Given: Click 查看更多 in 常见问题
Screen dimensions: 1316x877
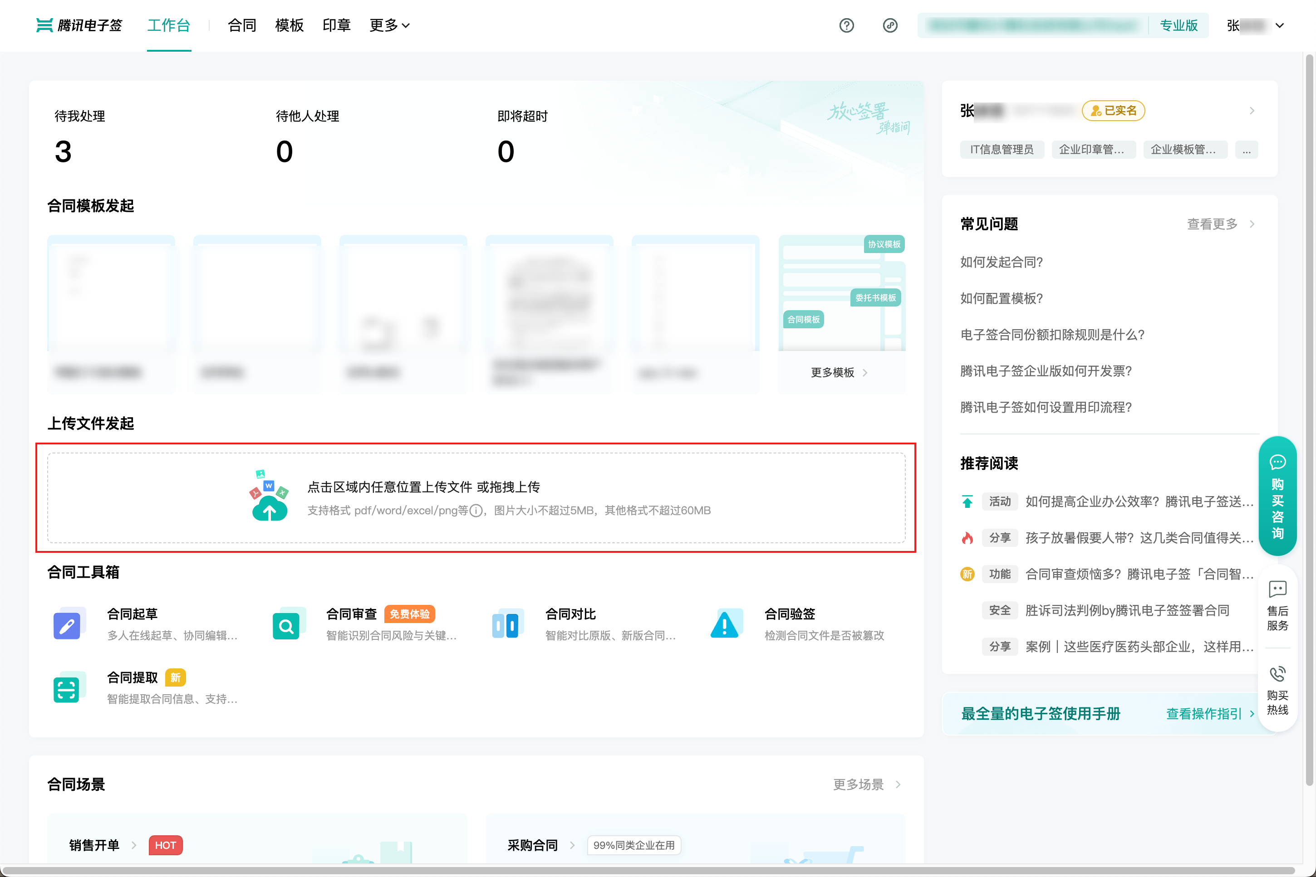Looking at the screenshot, I should pos(1220,224).
